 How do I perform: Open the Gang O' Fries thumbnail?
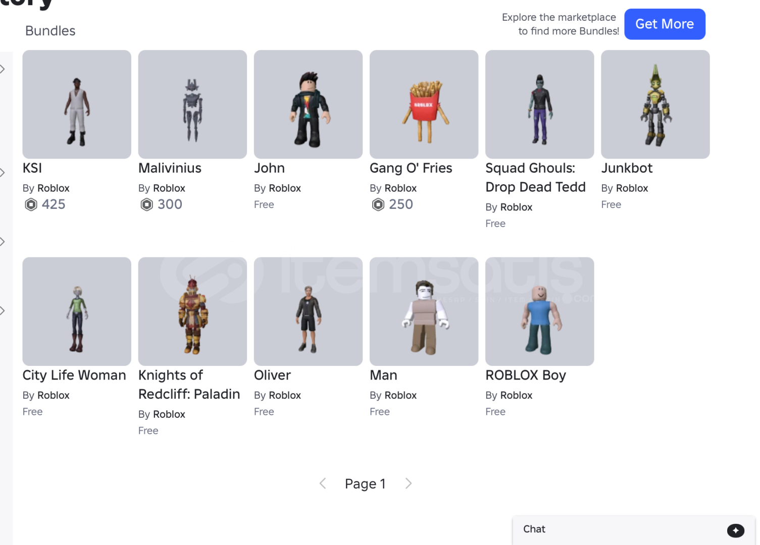pyautogui.click(x=424, y=104)
